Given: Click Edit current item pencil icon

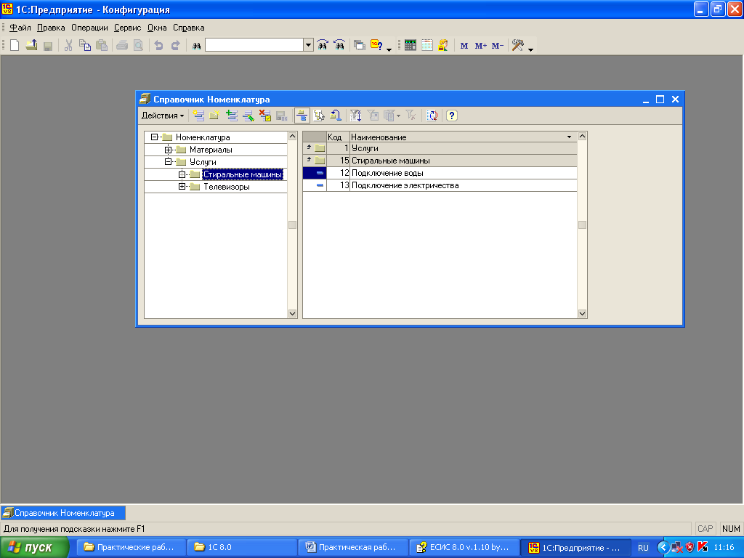Looking at the screenshot, I should [x=248, y=116].
